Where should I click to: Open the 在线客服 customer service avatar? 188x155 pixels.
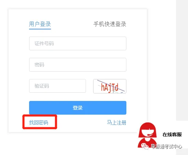(x=148, y=135)
